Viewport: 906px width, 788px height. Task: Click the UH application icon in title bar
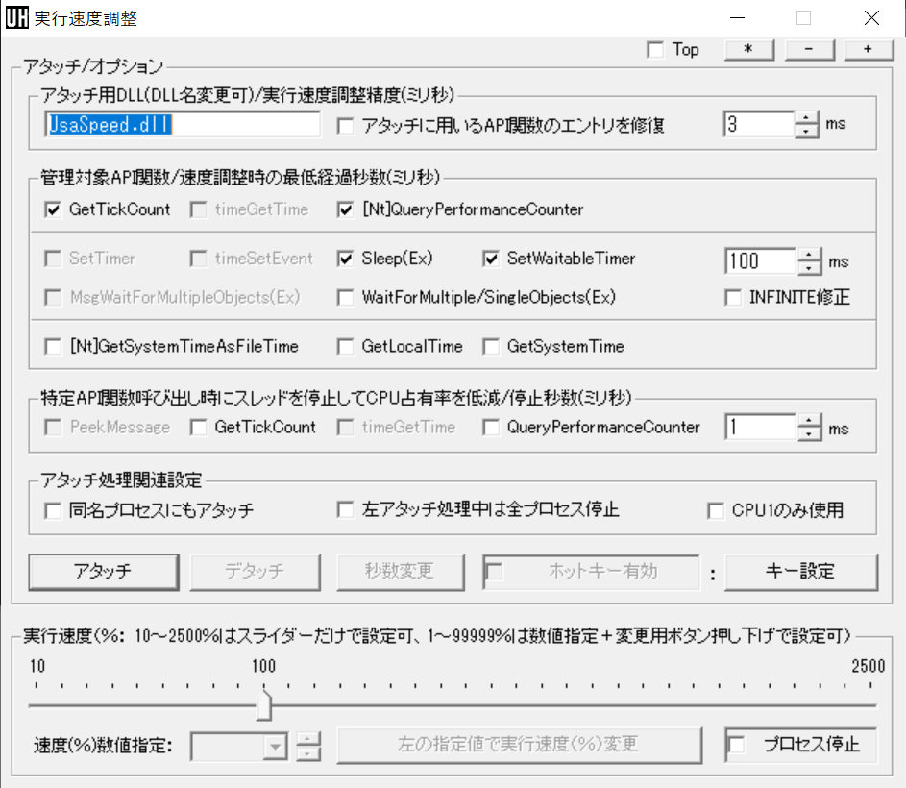16,18
